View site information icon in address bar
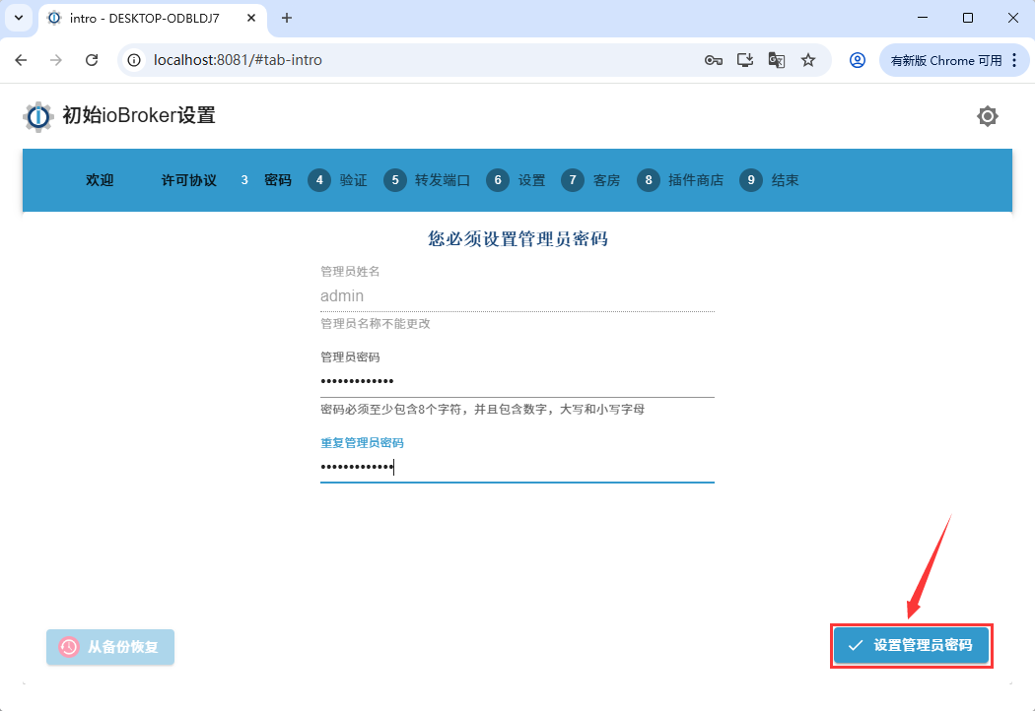Viewport: 1035px width, 711px height. pos(136,60)
